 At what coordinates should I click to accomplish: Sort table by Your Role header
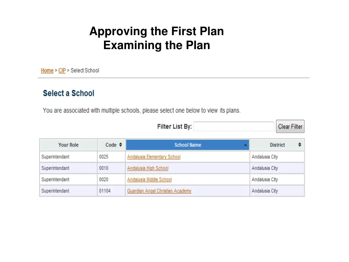[x=68, y=145]
